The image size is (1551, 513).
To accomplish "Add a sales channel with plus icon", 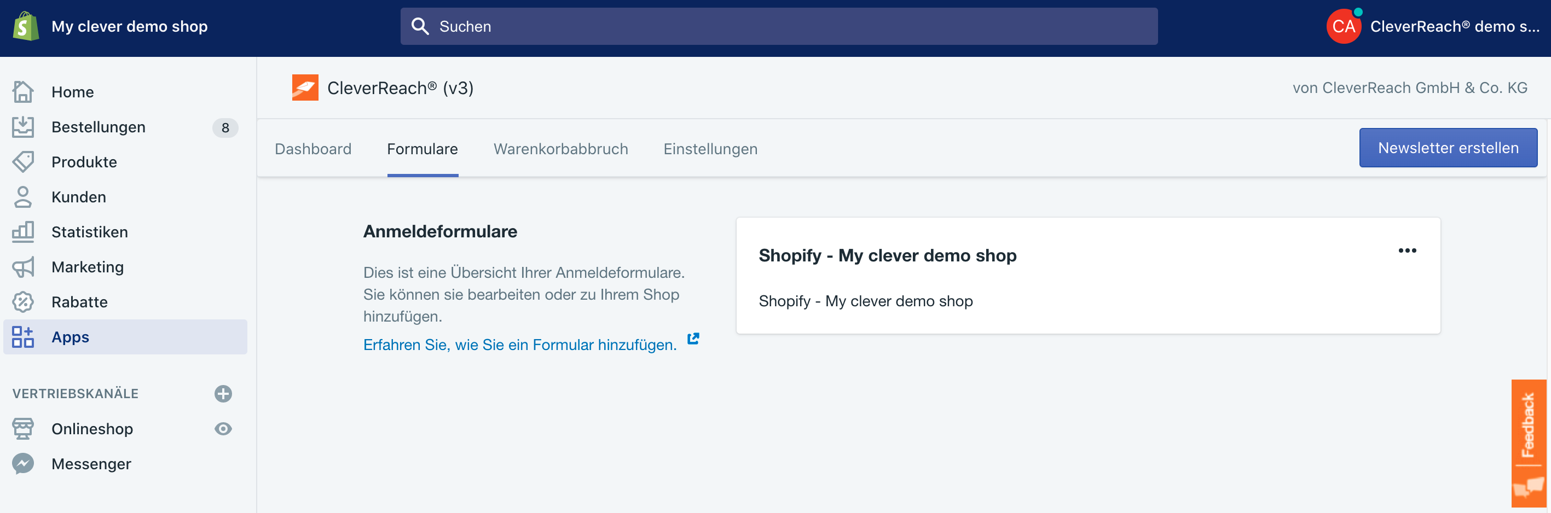I will (223, 393).
